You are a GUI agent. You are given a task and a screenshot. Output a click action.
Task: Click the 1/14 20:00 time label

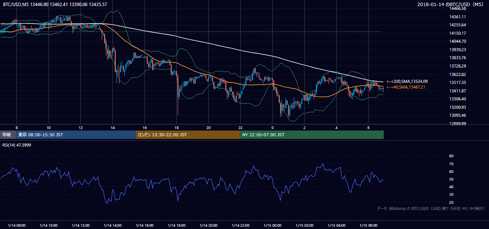208,225
